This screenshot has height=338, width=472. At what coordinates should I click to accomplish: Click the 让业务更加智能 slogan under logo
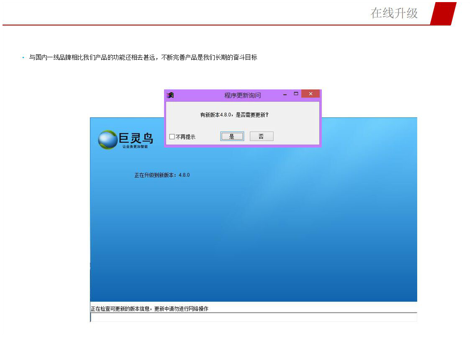click(x=135, y=147)
